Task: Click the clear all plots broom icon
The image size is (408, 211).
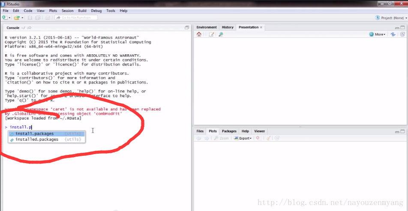Action: click(x=269, y=138)
